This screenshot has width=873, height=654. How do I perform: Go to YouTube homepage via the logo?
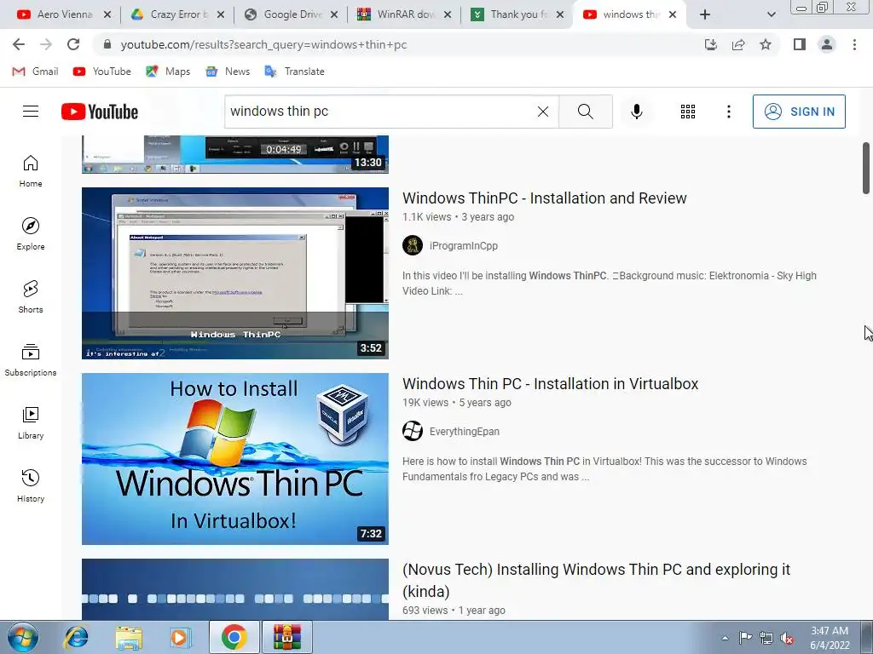click(100, 112)
